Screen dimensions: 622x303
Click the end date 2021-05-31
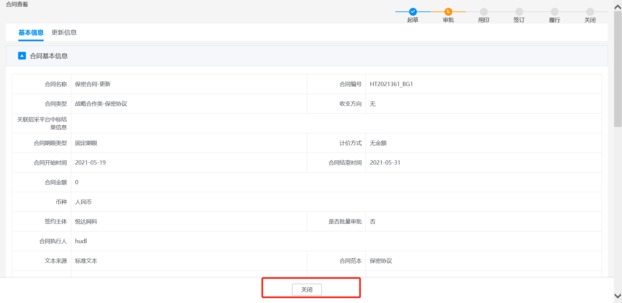[x=385, y=163]
